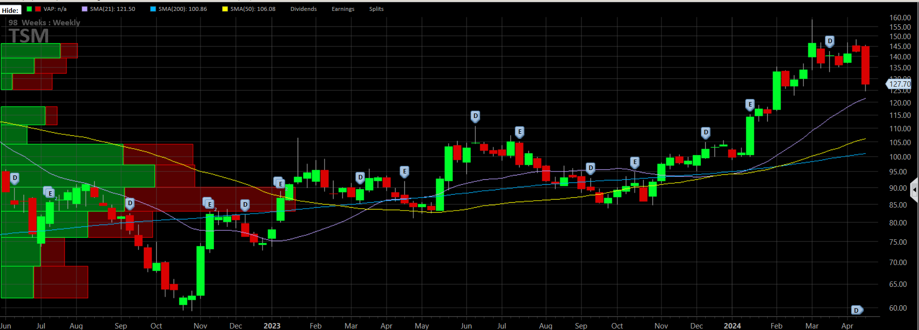
Task: Toggle SMA(200) line visibility
Action: click(x=179, y=9)
